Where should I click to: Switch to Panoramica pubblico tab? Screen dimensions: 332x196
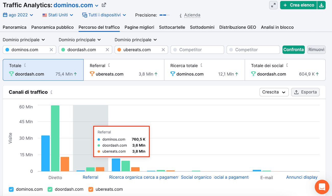pos(52,27)
